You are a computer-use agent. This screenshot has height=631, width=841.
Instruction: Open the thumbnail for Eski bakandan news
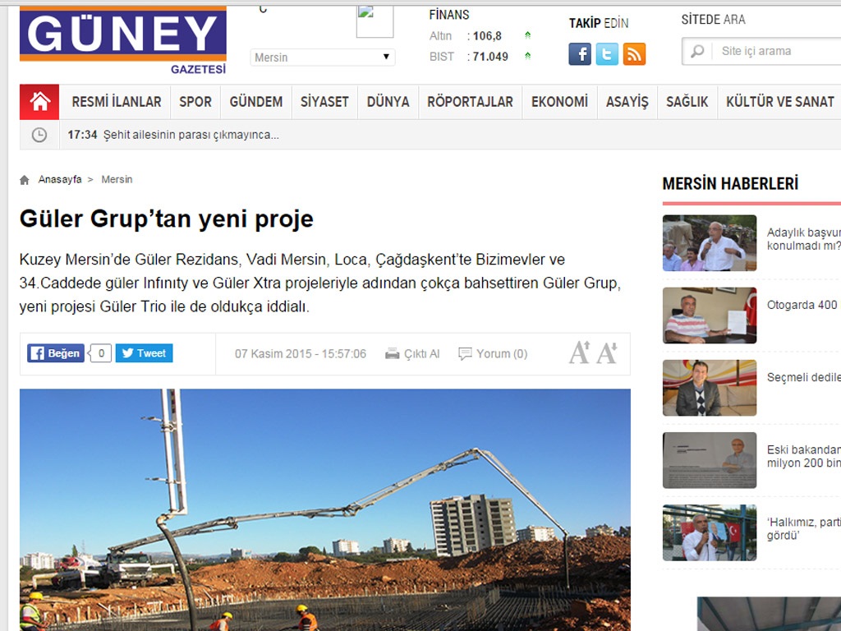coord(710,460)
